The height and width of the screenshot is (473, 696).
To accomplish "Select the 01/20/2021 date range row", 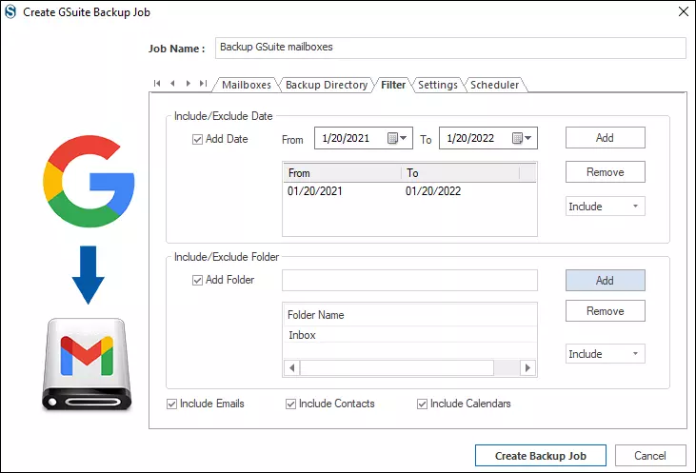I will pyautogui.click(x=409, y=191).
